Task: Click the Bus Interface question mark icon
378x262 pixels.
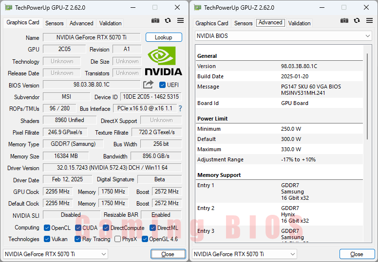Action: (180, 108)
